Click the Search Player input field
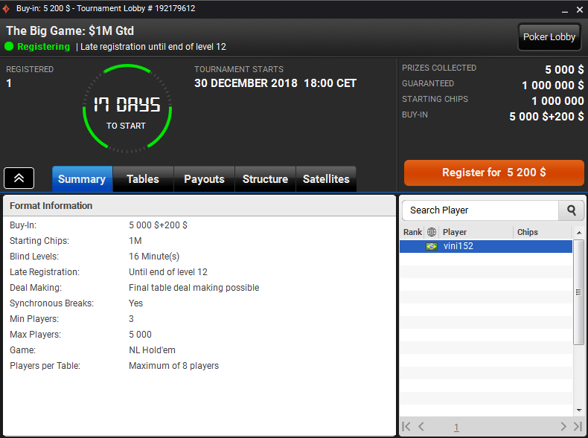The width and height of the screenshot is (588, 438). pyautogui.click(x=480, y=210)
